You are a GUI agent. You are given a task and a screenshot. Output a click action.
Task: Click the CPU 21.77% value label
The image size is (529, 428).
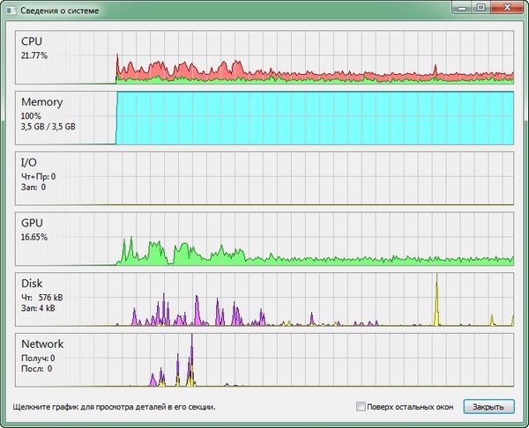34,55
